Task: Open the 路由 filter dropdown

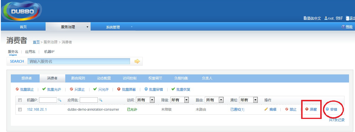Action: 214,100
